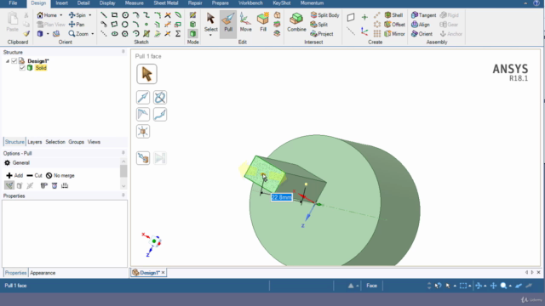This screenshot has height=306, width=545.
Task: Click the Select arrow guide in viewport
Action: [146, 74]
